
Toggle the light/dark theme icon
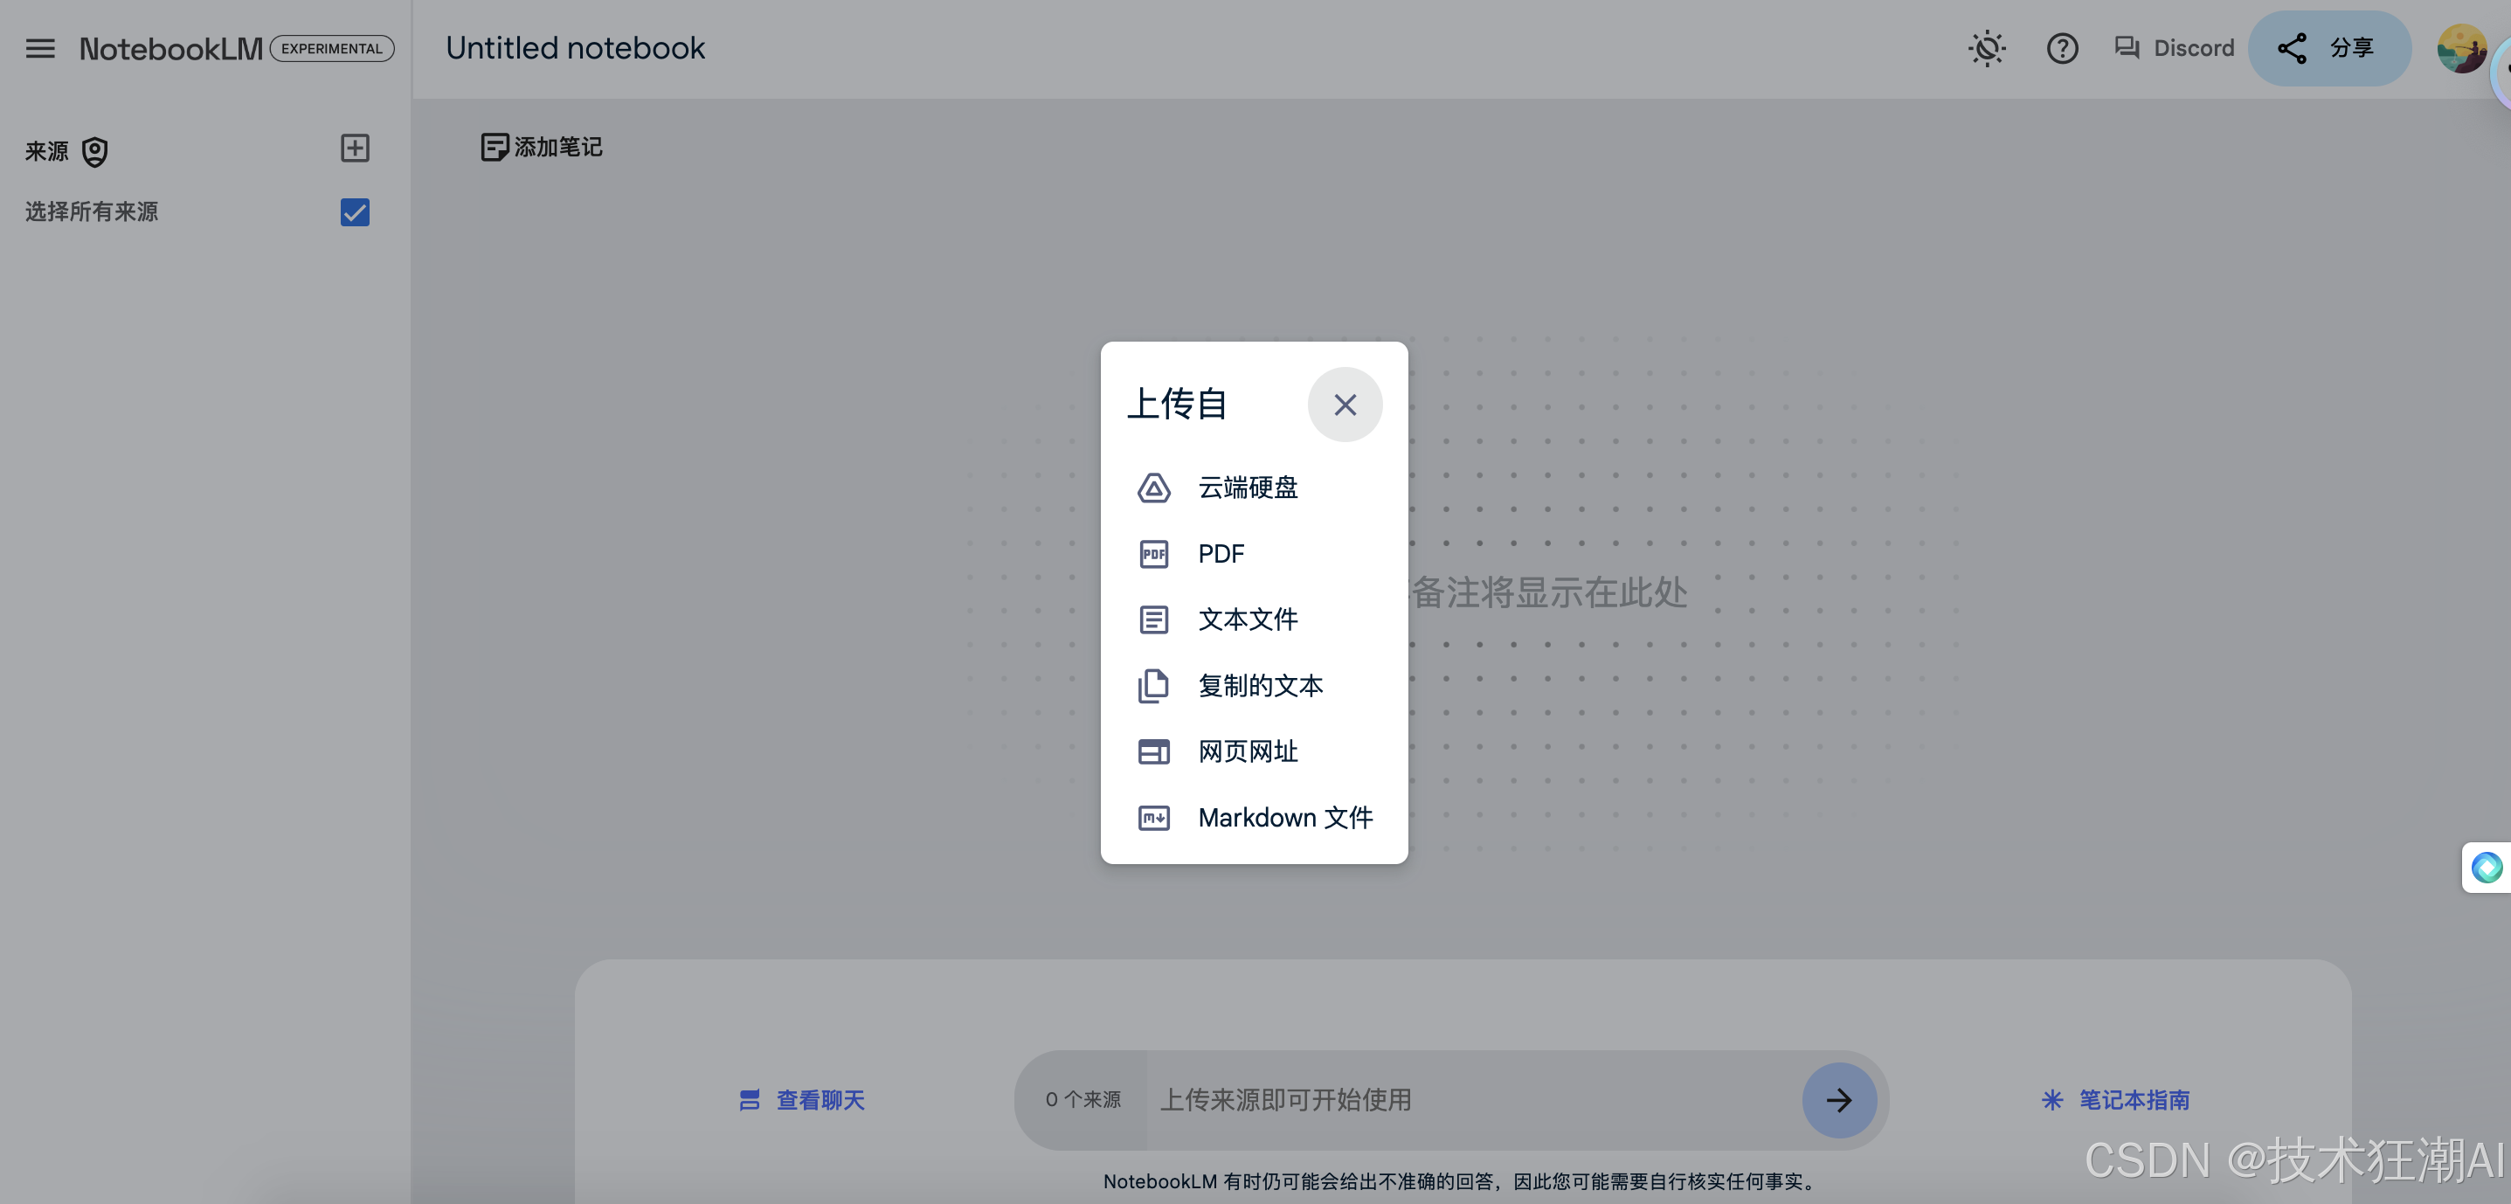(1987, 48)
